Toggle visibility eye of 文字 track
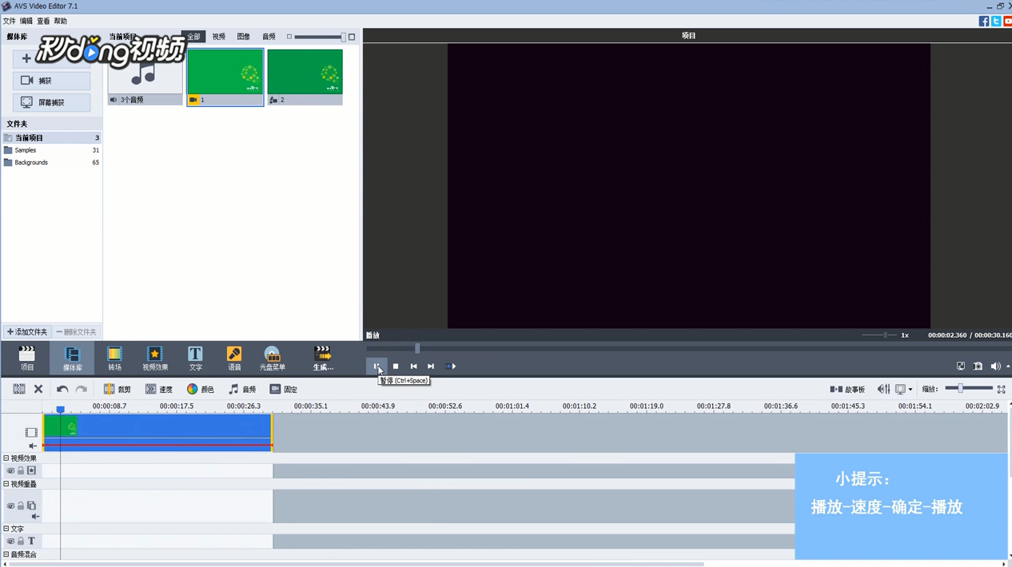The height and width of the screenshot is (567, 1012). (10, 541)
